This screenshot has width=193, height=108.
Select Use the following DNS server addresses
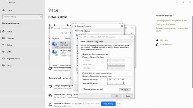(x=83, y=76)
